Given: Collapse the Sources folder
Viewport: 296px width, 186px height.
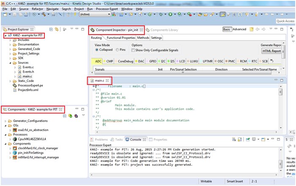Looking at the screenshot, I should click(9, 63).
